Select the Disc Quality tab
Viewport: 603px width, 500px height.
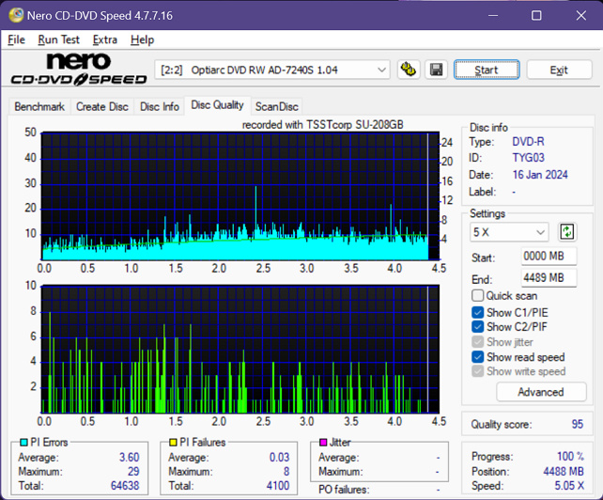click(x=218, y=105)
